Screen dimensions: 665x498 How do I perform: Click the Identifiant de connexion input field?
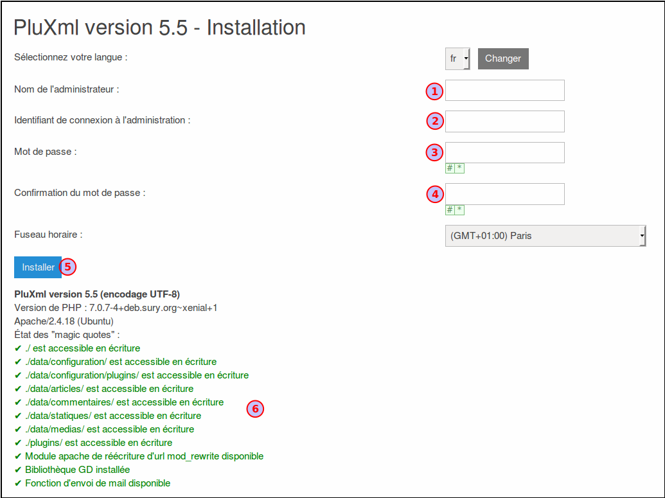[504, 121]
